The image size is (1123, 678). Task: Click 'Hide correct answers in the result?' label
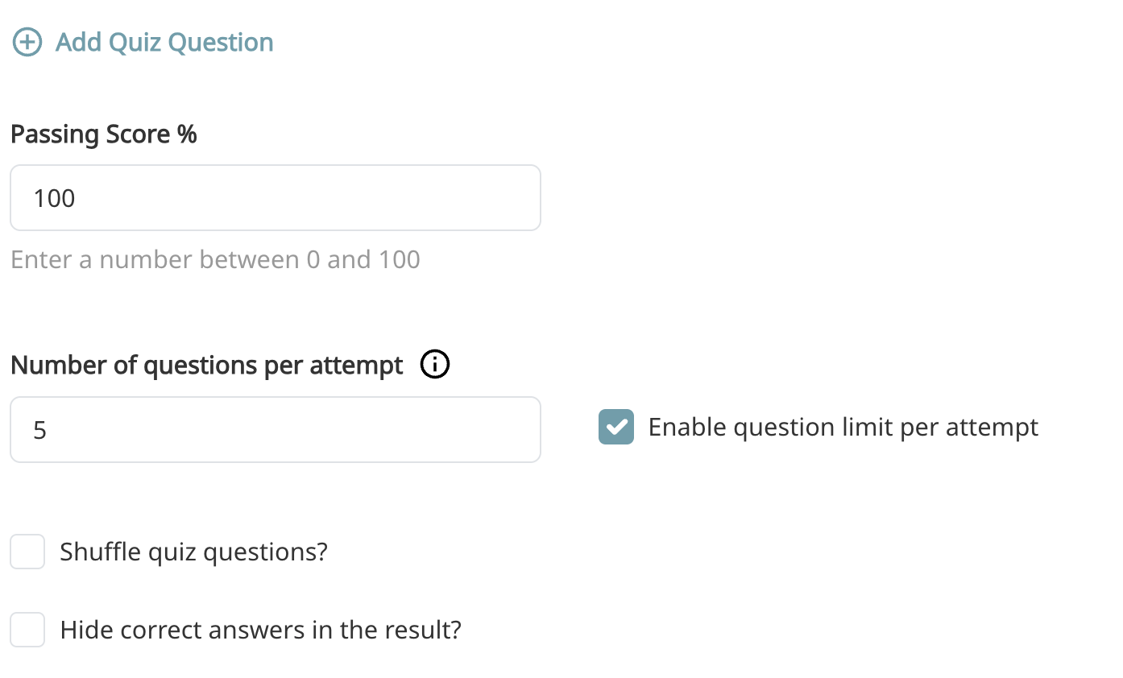(x=260, y=629)
